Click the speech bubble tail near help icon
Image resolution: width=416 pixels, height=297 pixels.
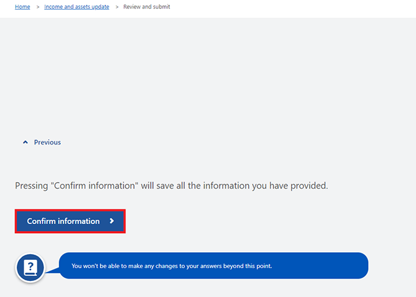pyautogui.click(x=52, y=270)
